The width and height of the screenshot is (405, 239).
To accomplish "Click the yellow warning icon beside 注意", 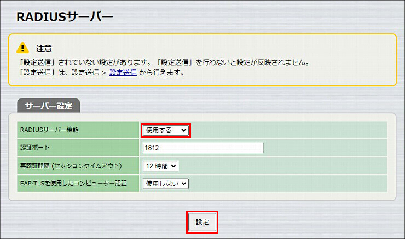I will (x=23, y=48).
